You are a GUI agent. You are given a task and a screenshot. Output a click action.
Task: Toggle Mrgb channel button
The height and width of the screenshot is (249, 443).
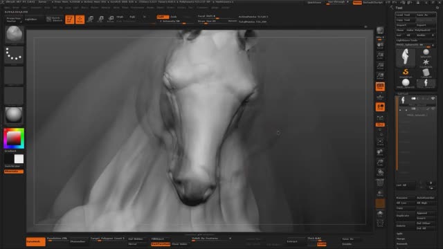pos(120,17)
